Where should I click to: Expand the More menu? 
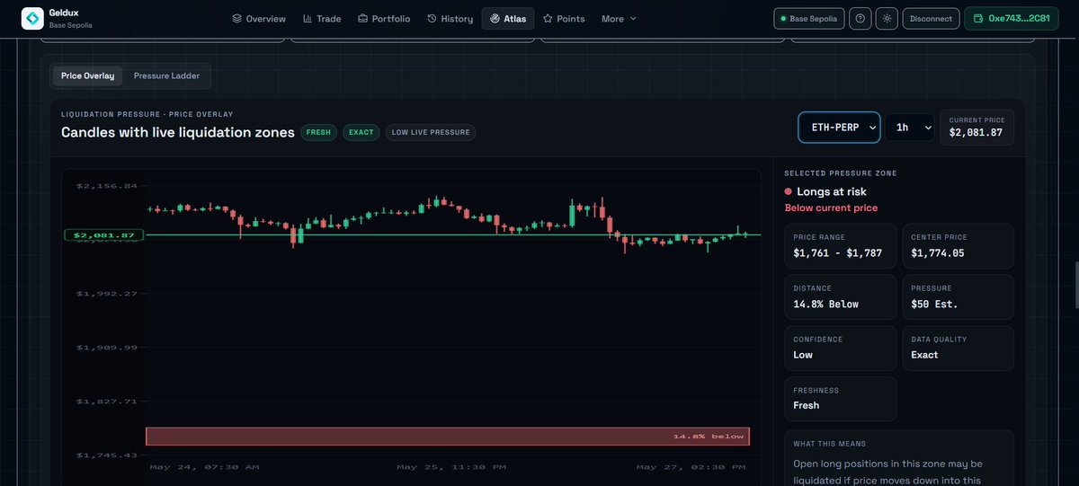[619, 18]
